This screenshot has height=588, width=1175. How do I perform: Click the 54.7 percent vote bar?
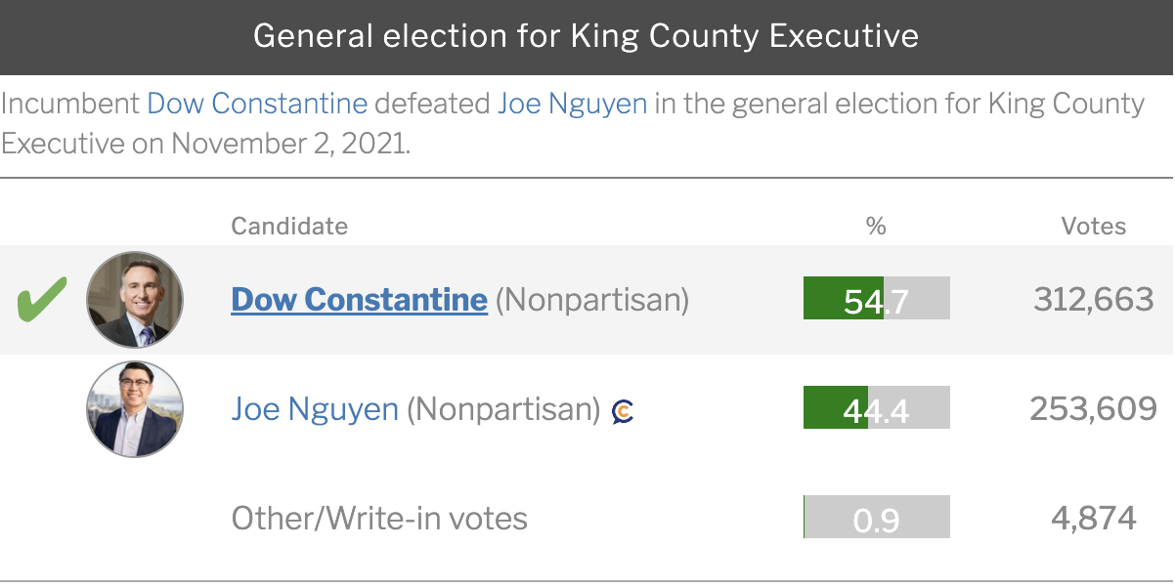(x=876, y=299)
